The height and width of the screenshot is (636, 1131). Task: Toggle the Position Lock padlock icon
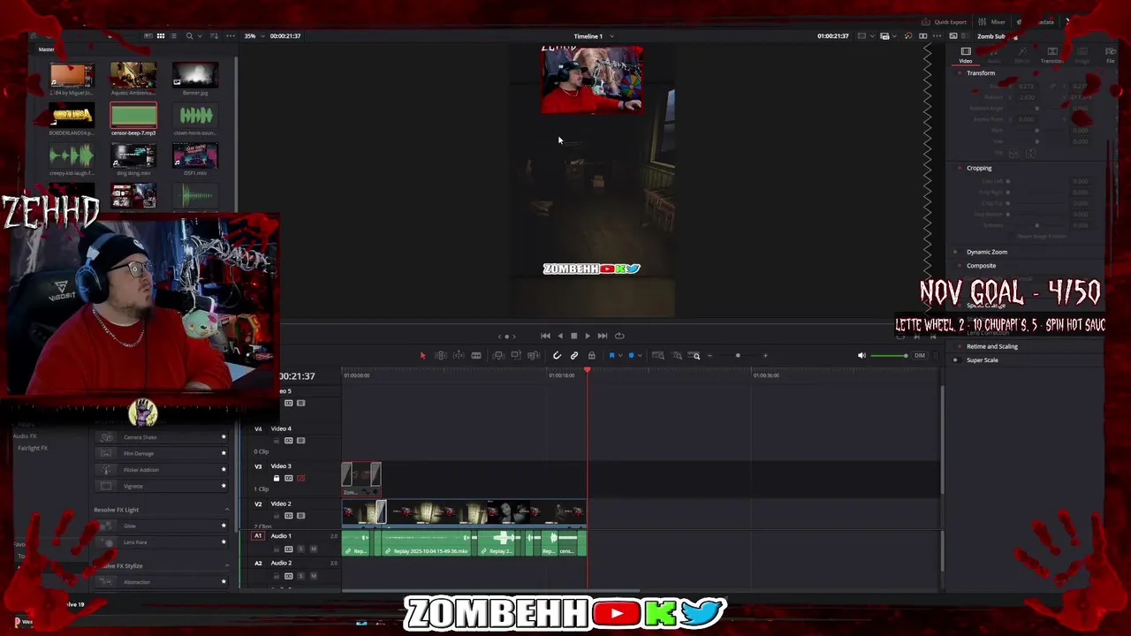coord(591,355)
